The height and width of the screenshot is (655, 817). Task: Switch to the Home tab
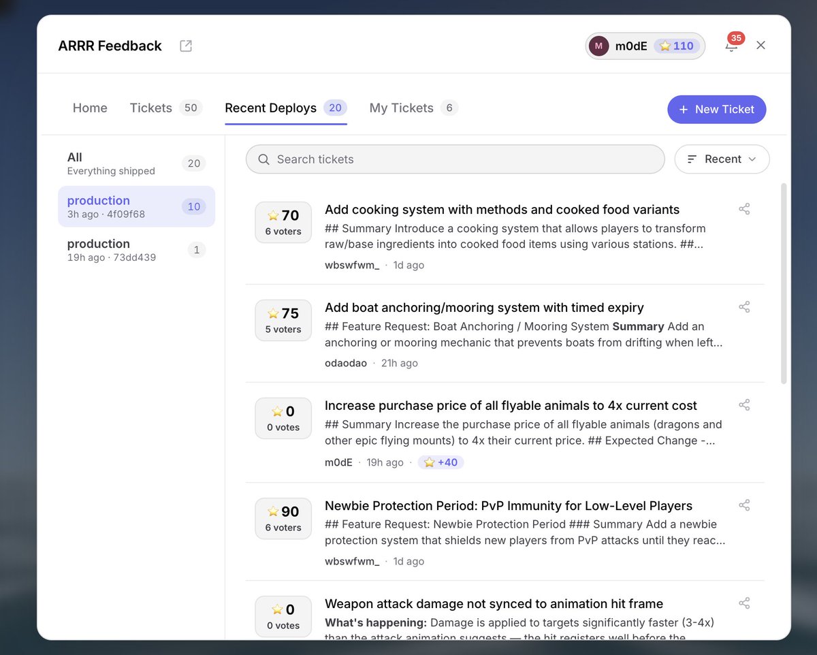(x=90, y=108)
